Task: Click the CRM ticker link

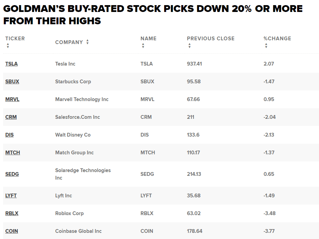Action: [x=11, y=117]
